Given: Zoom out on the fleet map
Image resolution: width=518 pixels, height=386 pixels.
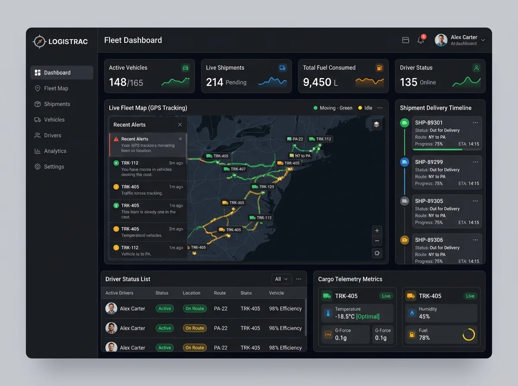Looking at the screenshot, I should pos(377,241).
